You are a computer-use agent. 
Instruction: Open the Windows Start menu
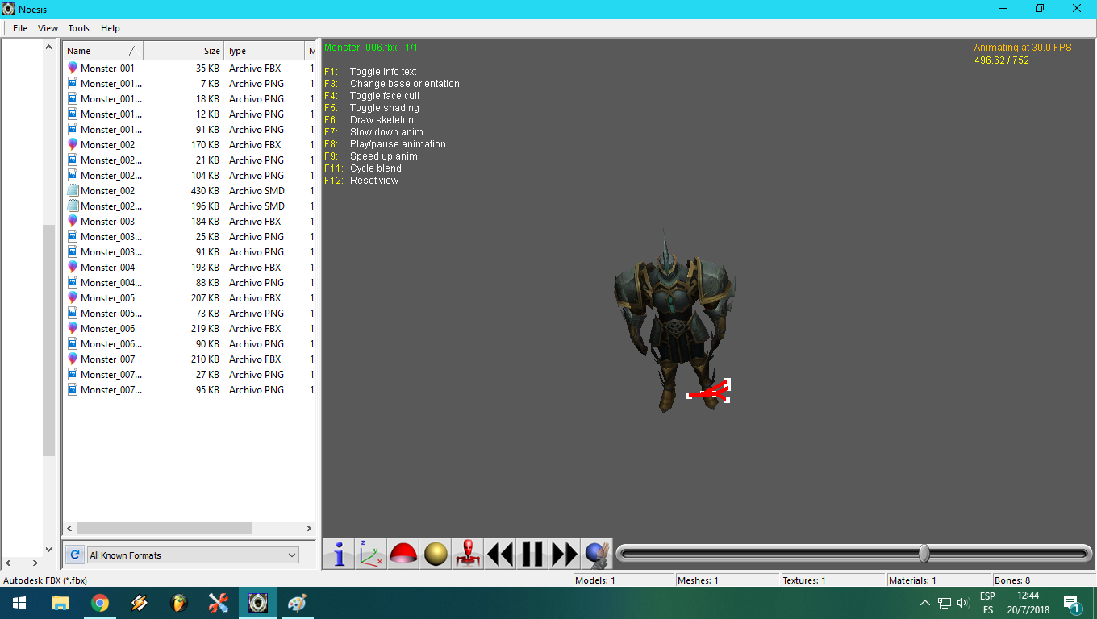pyautogui.click(x=19, y=603)
